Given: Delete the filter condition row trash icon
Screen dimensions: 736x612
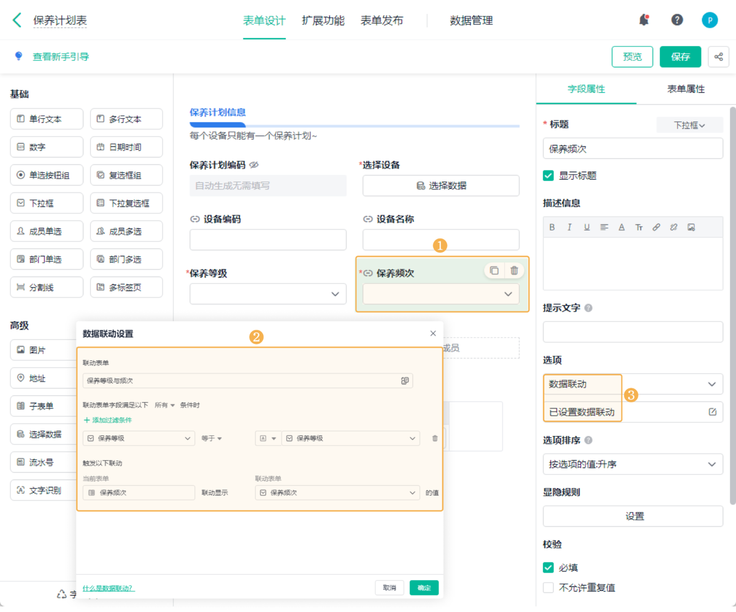Looking at the screenshot, I should (x=435, y=438).
